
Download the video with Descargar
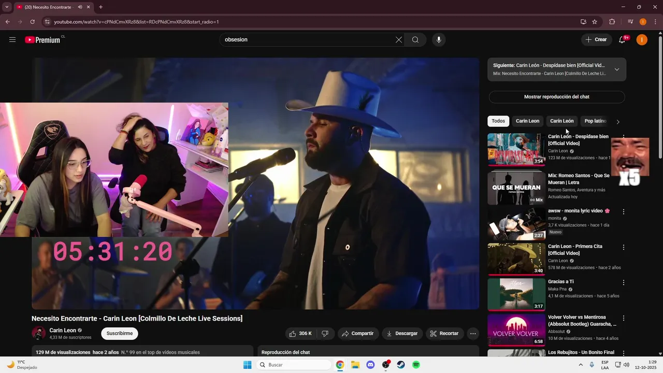[x=402, y=334]
